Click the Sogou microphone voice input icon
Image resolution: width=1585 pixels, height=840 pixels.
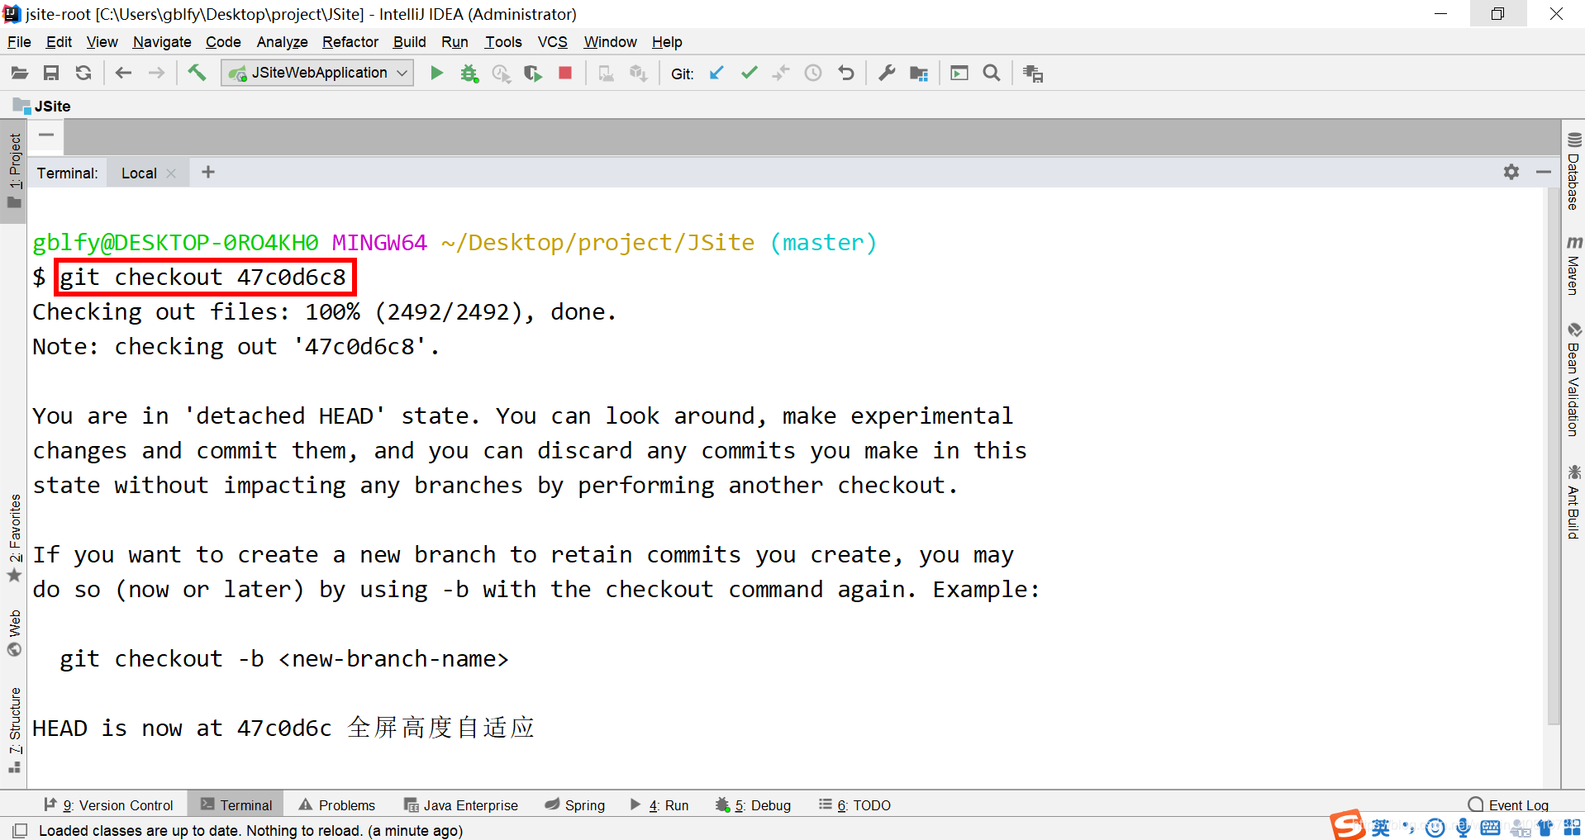1464,828
